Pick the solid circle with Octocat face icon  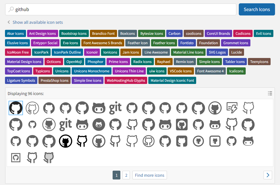pyautogui.click(x=99, y=125)
